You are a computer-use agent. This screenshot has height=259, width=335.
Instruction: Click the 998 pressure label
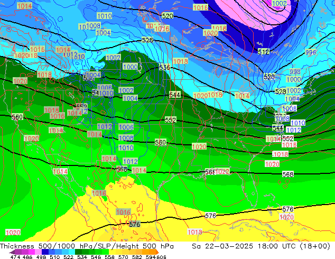tap(295, 72)
